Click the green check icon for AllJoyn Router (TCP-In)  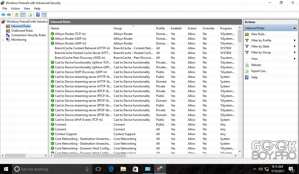(52, 34)
